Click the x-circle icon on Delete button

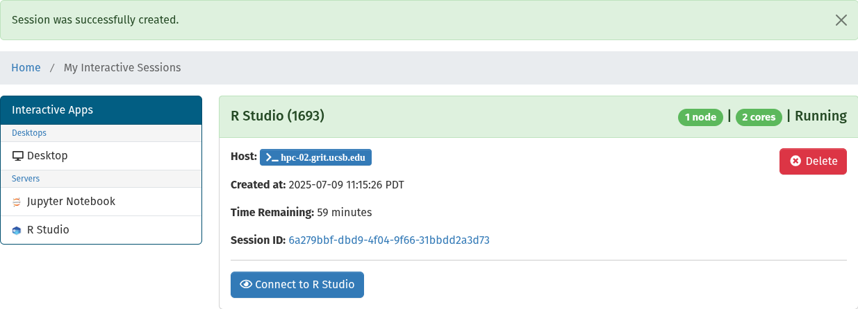[796, 161]
